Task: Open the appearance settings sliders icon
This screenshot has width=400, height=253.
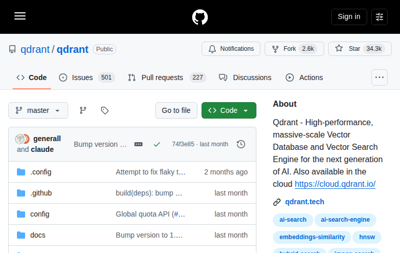Action: (x=379, y=17)
